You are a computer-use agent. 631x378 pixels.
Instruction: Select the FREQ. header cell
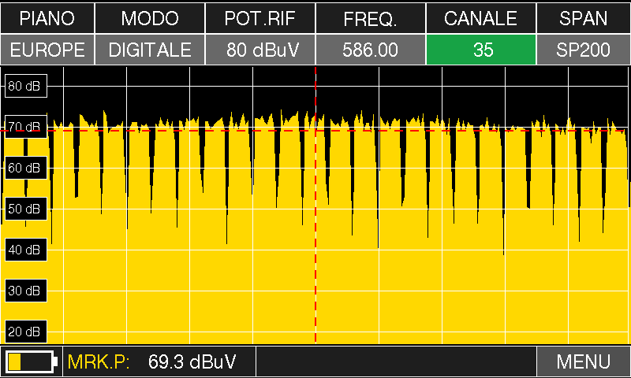click(x=370, y=18)
